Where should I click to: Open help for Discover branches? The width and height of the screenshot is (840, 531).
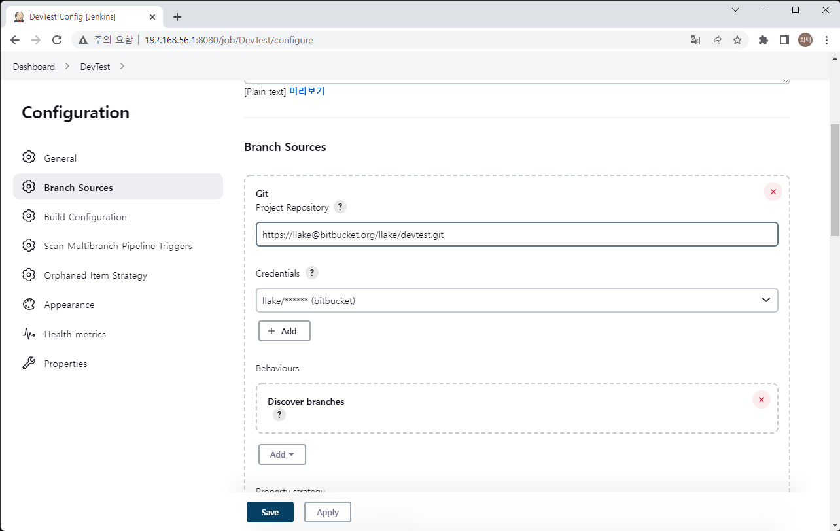click(x=279, y=415)
